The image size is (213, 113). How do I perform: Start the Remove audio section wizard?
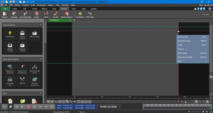click(x=35, y=69)
